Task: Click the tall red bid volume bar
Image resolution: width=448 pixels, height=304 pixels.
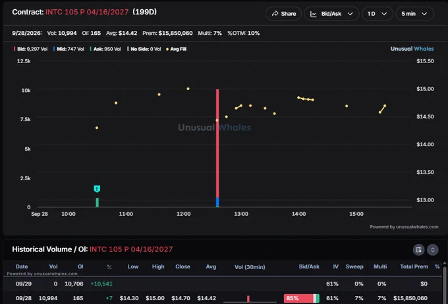Action: point(217,143)
